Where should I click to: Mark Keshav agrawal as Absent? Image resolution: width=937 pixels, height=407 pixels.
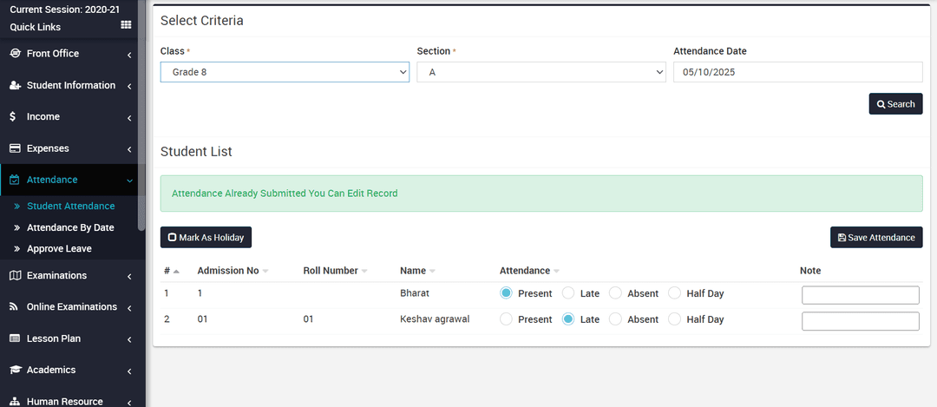tap(615, 319)
